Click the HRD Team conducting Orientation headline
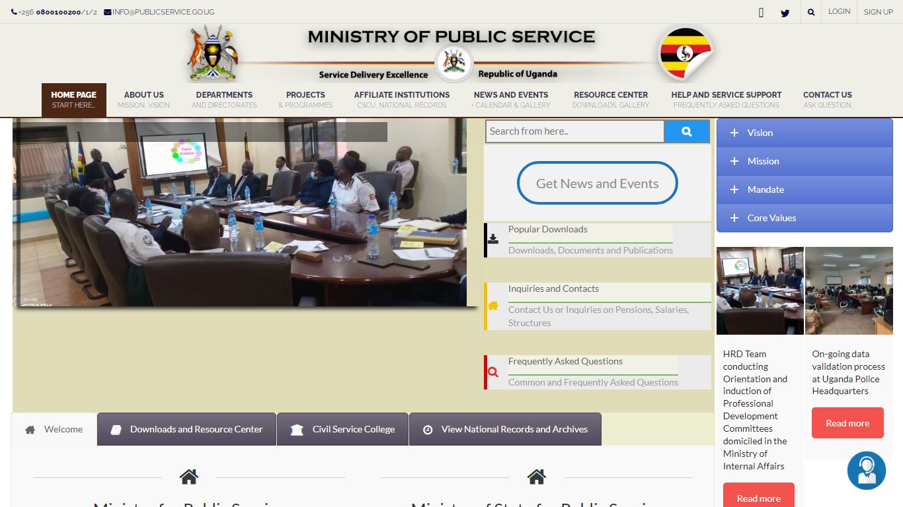 tap(755, 410)
